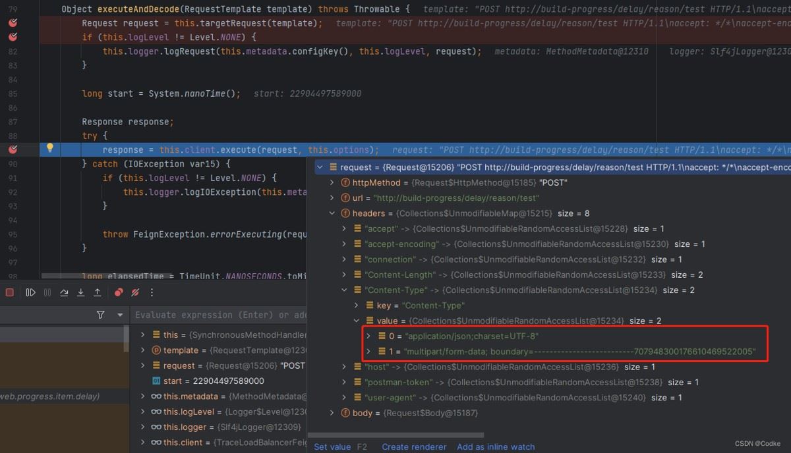791x453 pixels.
Task: Click the Step Out arrow icon
Action: pyautogui.click(x=98, y=292)
